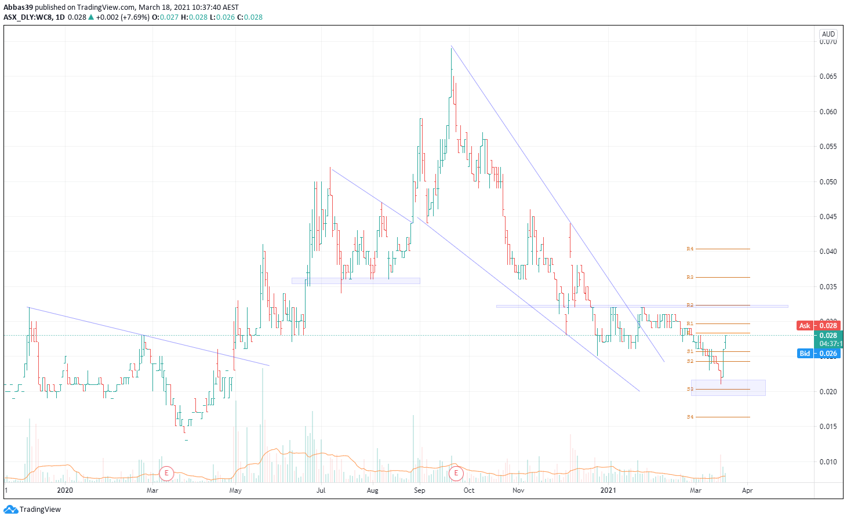
Task: Click the red Ask 0.028 price tag
Action: [x=818, y=326]
